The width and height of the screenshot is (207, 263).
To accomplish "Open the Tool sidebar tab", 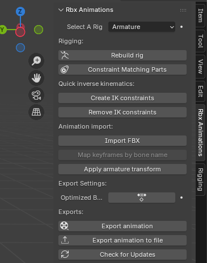I will (x=200, y=41).
